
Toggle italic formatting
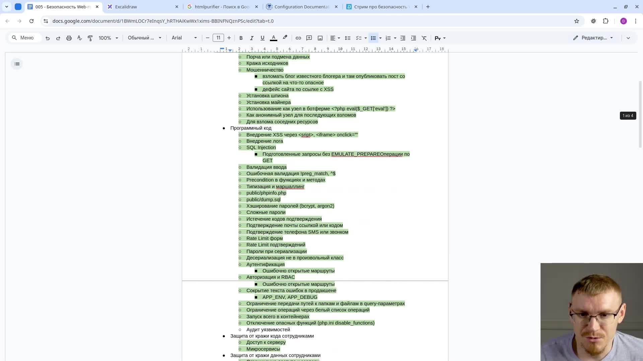[x=252, y=38]
